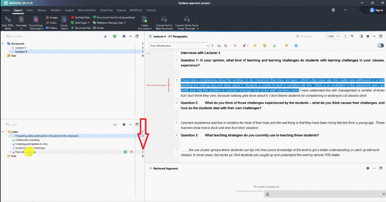Click the Texts, PDFs, Tables import icon

click(x=7, y=19)
